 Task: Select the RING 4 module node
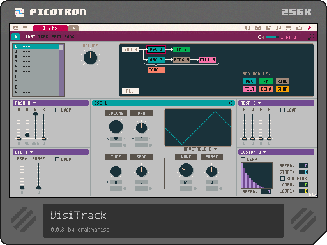(181, 60)
